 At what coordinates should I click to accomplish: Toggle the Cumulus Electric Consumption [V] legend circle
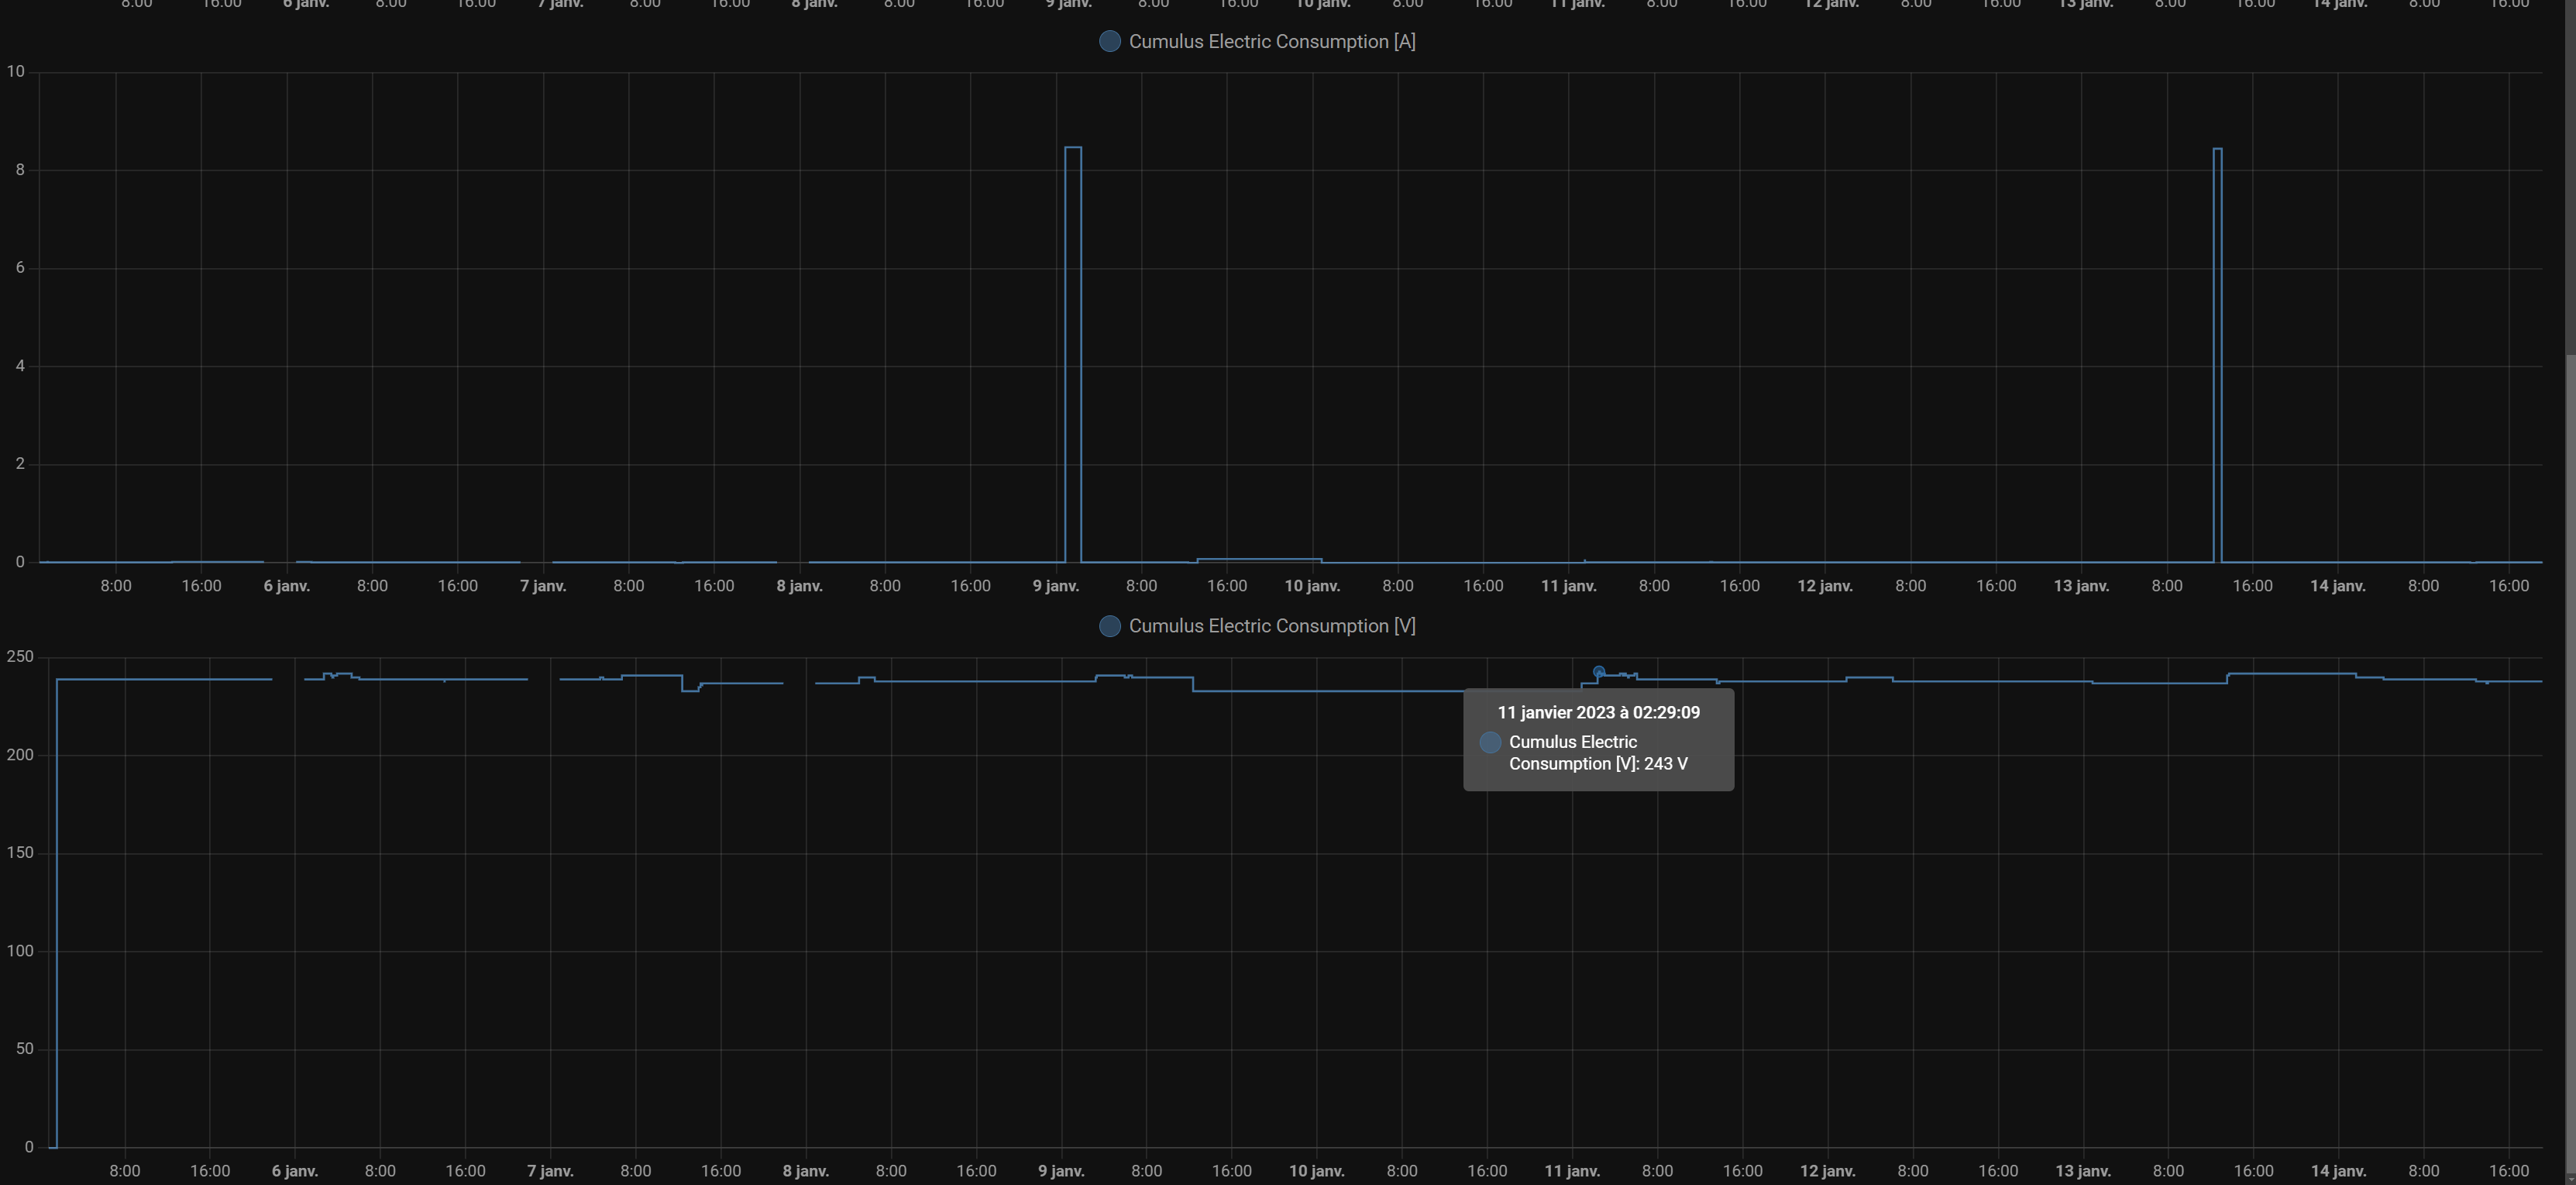pyautogui.click(x=1109, y=626)
